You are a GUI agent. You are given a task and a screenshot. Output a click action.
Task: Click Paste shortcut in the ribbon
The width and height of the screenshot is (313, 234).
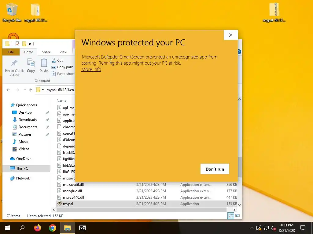pos(63,74)
